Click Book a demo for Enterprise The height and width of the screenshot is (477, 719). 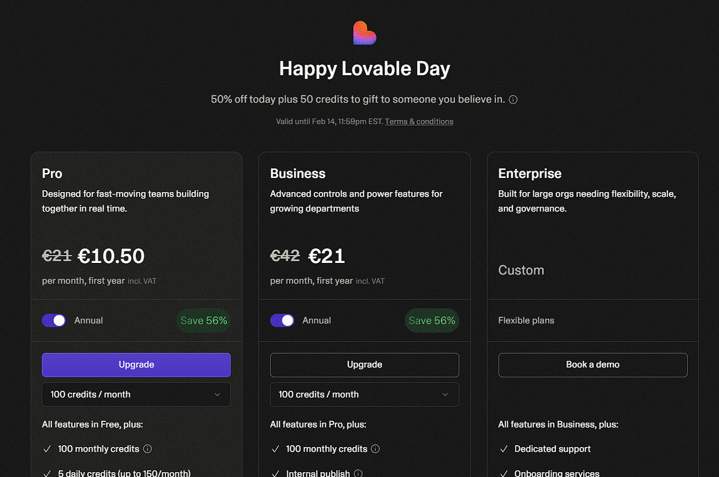(592, 364)
